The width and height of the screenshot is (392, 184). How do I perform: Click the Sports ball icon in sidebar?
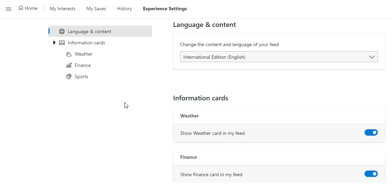(69, 76)
